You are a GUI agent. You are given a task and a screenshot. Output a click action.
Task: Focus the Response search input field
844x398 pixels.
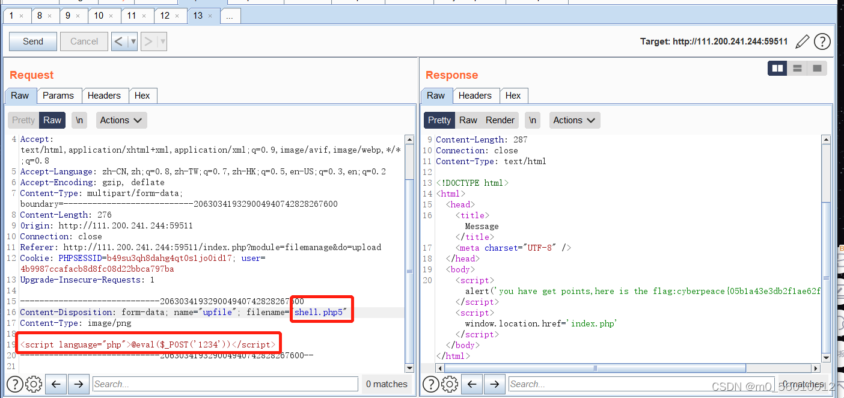click(640, 384)
